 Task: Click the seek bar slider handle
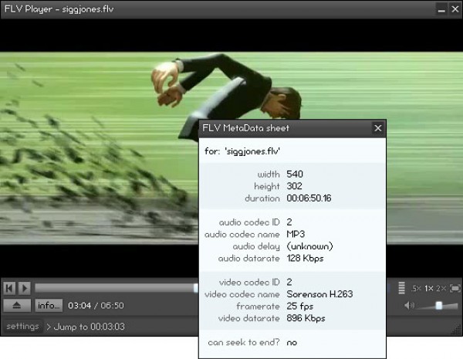pos(195,288)
